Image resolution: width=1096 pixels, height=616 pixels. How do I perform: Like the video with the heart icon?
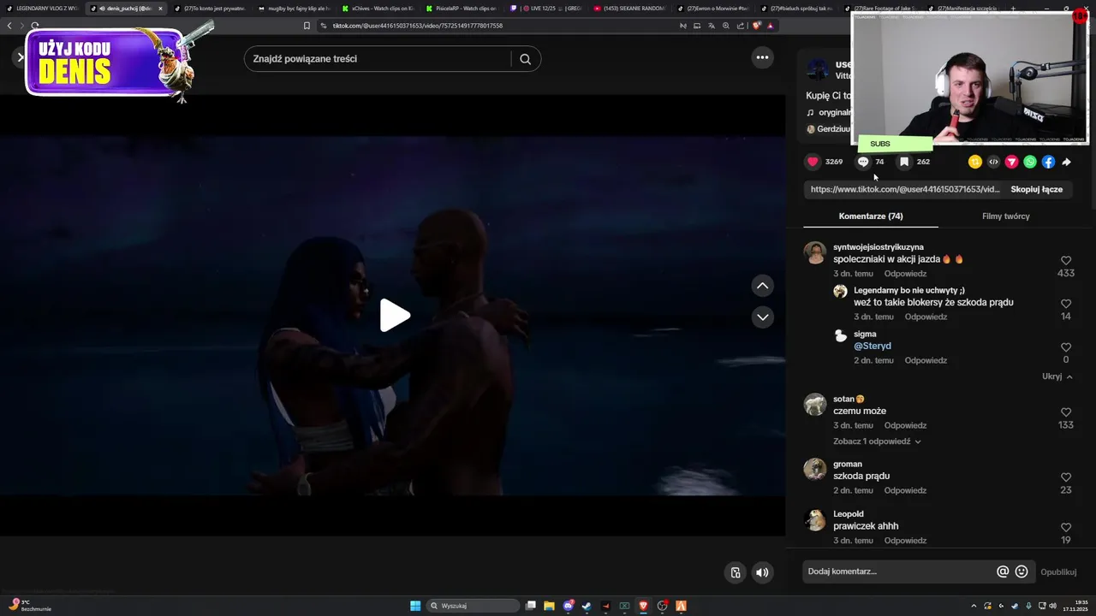tap(813, 162)
